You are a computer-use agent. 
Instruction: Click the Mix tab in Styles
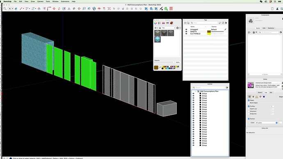[x=271, y=93]
